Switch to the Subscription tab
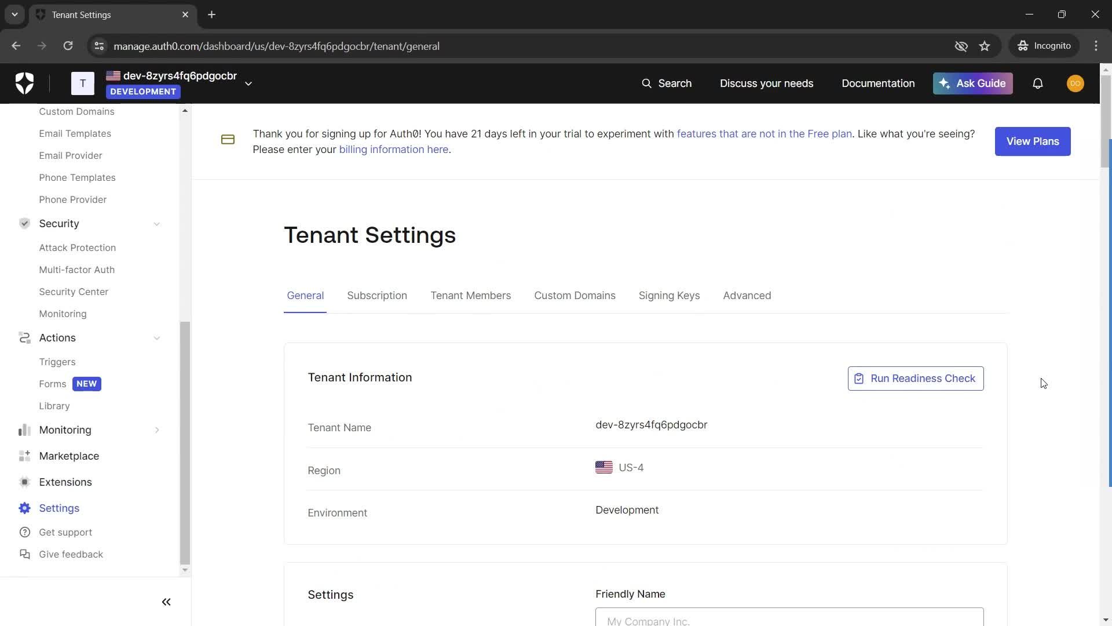This screenshot has width=1112, height=626. pyautogui.click(x=377, y=296)
